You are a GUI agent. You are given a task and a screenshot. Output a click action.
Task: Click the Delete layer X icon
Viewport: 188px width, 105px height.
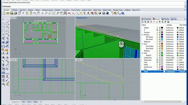pyautogui.click(x=148, y=22)
